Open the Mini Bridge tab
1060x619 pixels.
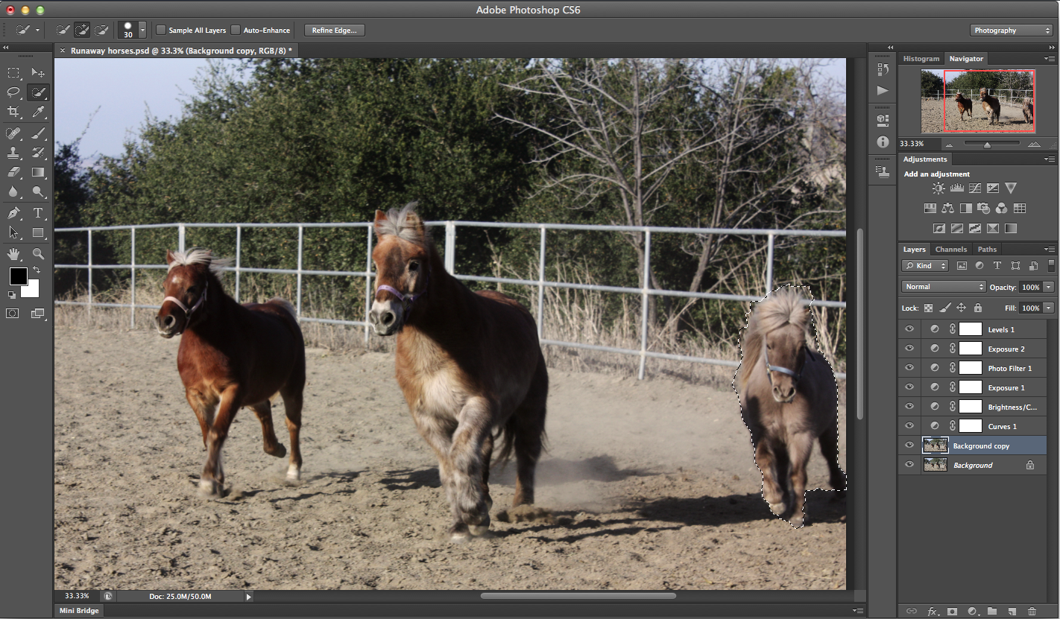(x=79, y=611)
